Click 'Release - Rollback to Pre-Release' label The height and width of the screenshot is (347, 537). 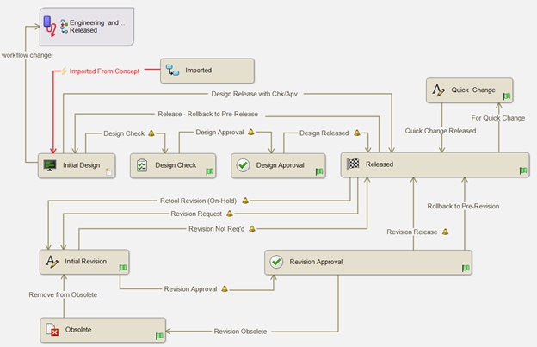[x=208, y=114]
